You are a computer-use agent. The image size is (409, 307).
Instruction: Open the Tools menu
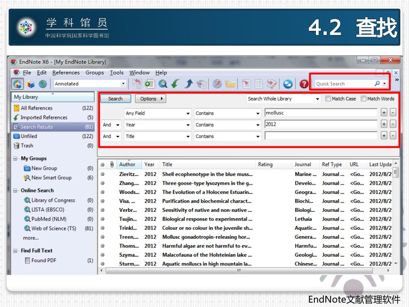[116, 73]
